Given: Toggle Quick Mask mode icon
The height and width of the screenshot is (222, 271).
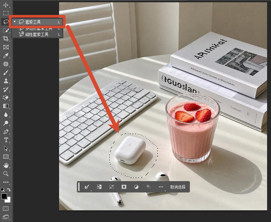Looking at the screenshot, I should coord(6,208).
